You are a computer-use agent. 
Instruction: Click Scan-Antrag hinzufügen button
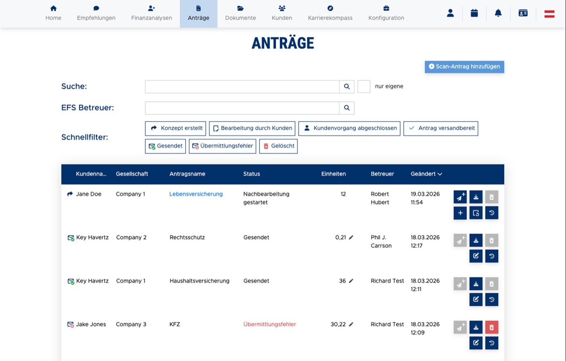pos(465,67)
